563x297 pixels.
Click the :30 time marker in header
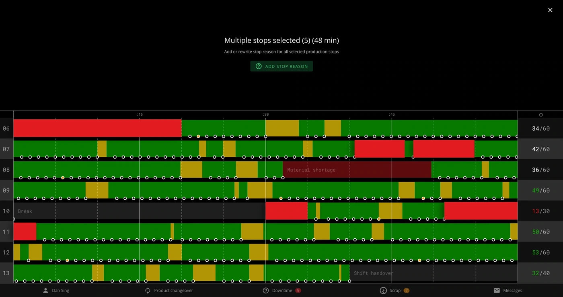[x=265, y=115]
